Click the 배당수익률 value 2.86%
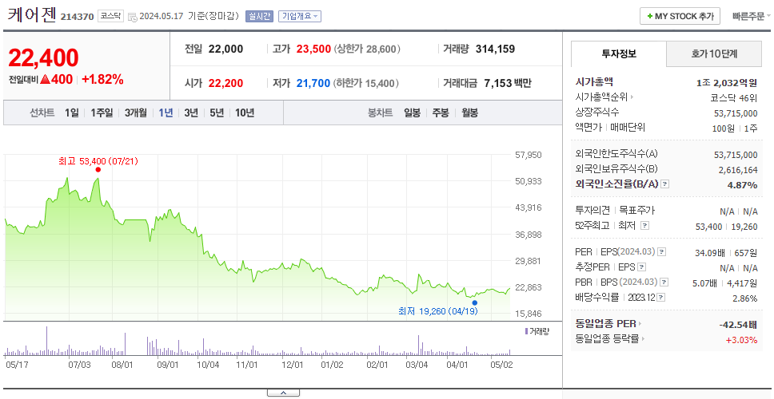Image resolution: width=774 pixels, height=399 pixels. click(x=745, y=298)
